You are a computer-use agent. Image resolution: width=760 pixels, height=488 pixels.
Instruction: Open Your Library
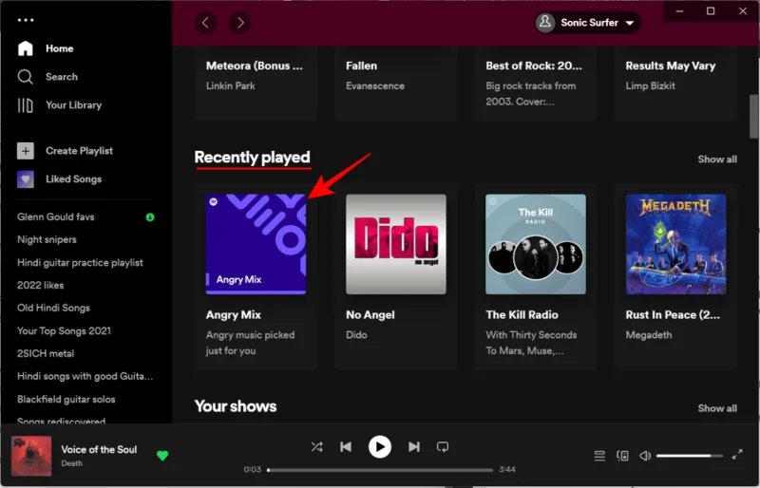59,105
